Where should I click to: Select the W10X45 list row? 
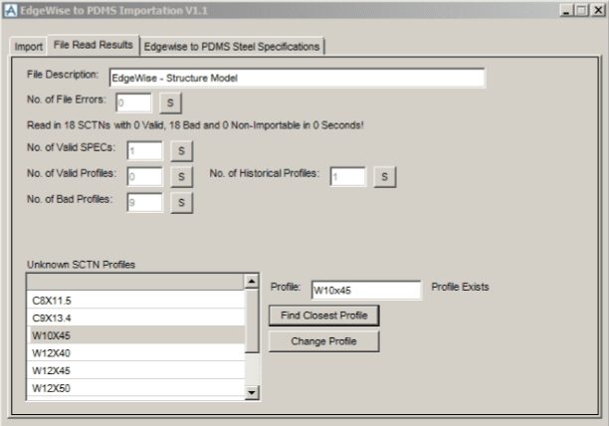pos(136,335)
